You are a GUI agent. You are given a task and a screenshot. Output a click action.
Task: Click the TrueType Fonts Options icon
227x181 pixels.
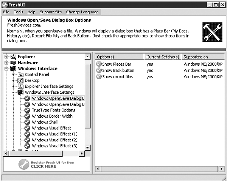27,110
